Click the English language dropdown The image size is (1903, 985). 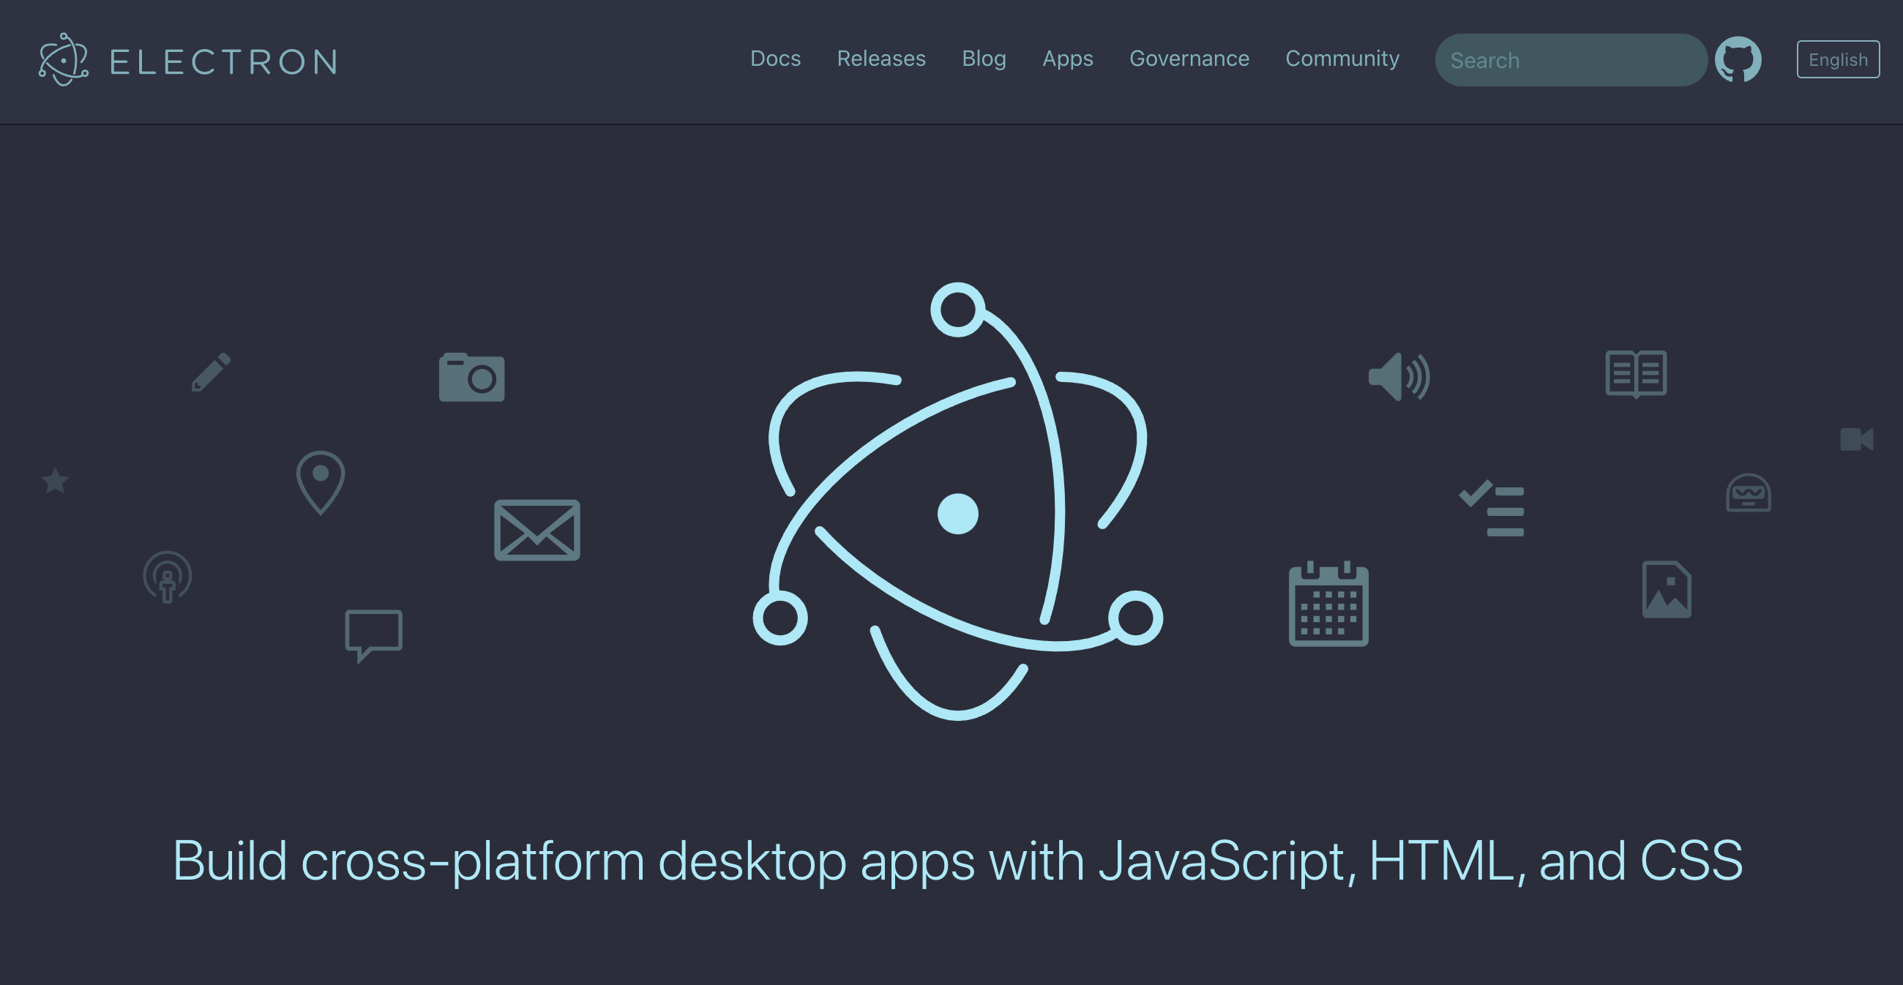point(1838,58)
